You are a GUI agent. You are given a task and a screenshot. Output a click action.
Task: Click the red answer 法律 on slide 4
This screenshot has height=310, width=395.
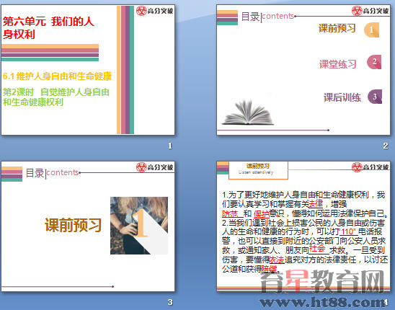point(316,203)
